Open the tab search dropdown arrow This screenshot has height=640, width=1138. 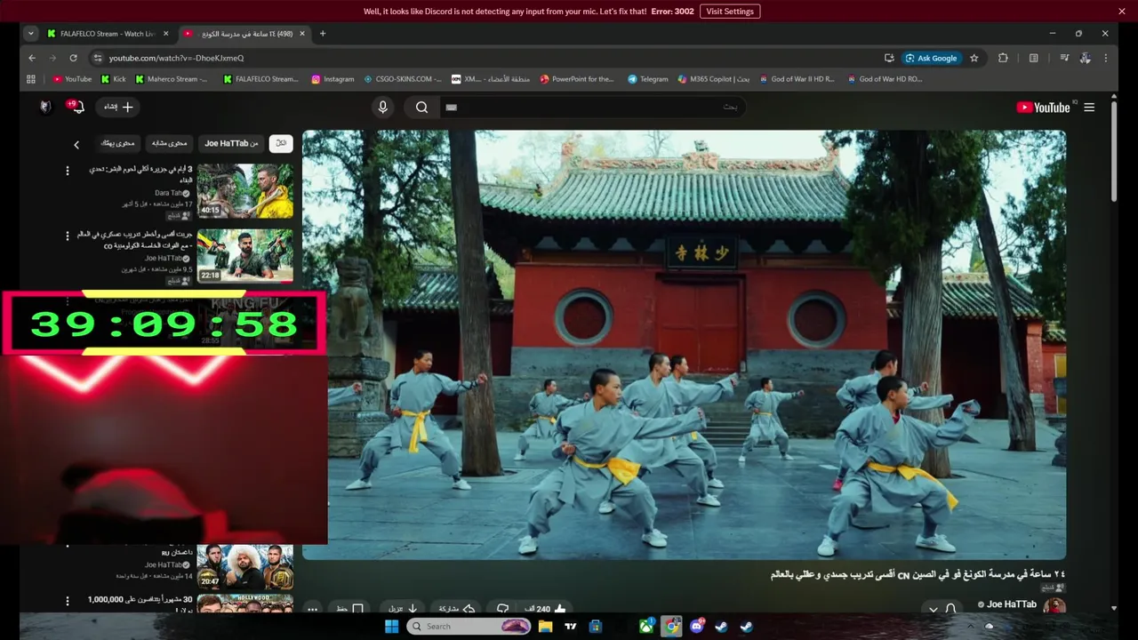click(31, 34)
